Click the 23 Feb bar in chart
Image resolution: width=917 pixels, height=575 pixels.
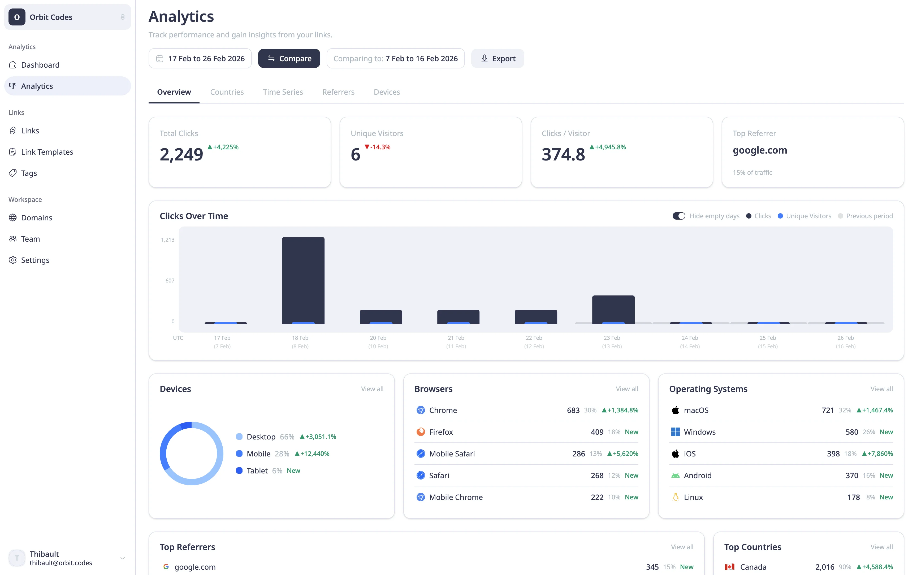[x=613, y=310]
